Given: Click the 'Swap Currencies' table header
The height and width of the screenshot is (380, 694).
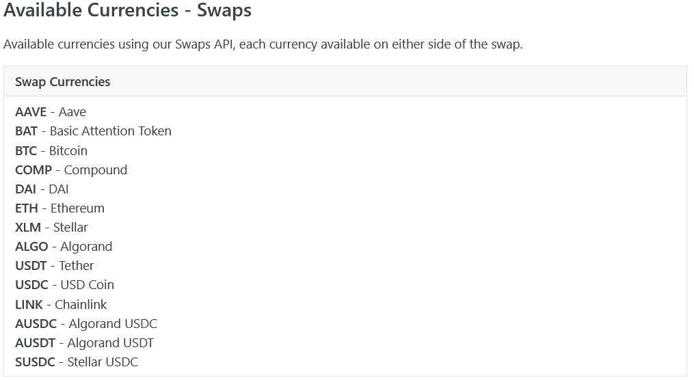Looking at the screenshot, I should (62, 82).
